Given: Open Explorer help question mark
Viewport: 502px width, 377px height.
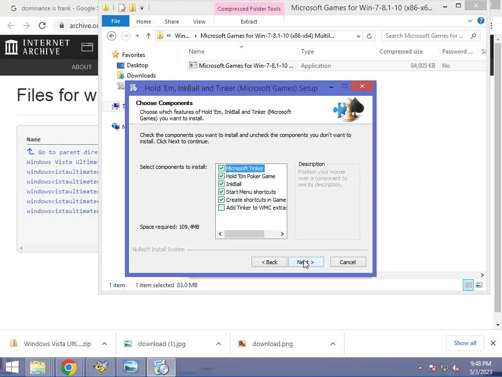Looking at the screenshot, I should [480, 21].
